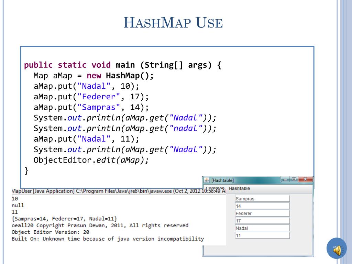This screenshot has height=264, width=352.
Task: Click the Sampras text field
Action: click(x=262, y=198)
